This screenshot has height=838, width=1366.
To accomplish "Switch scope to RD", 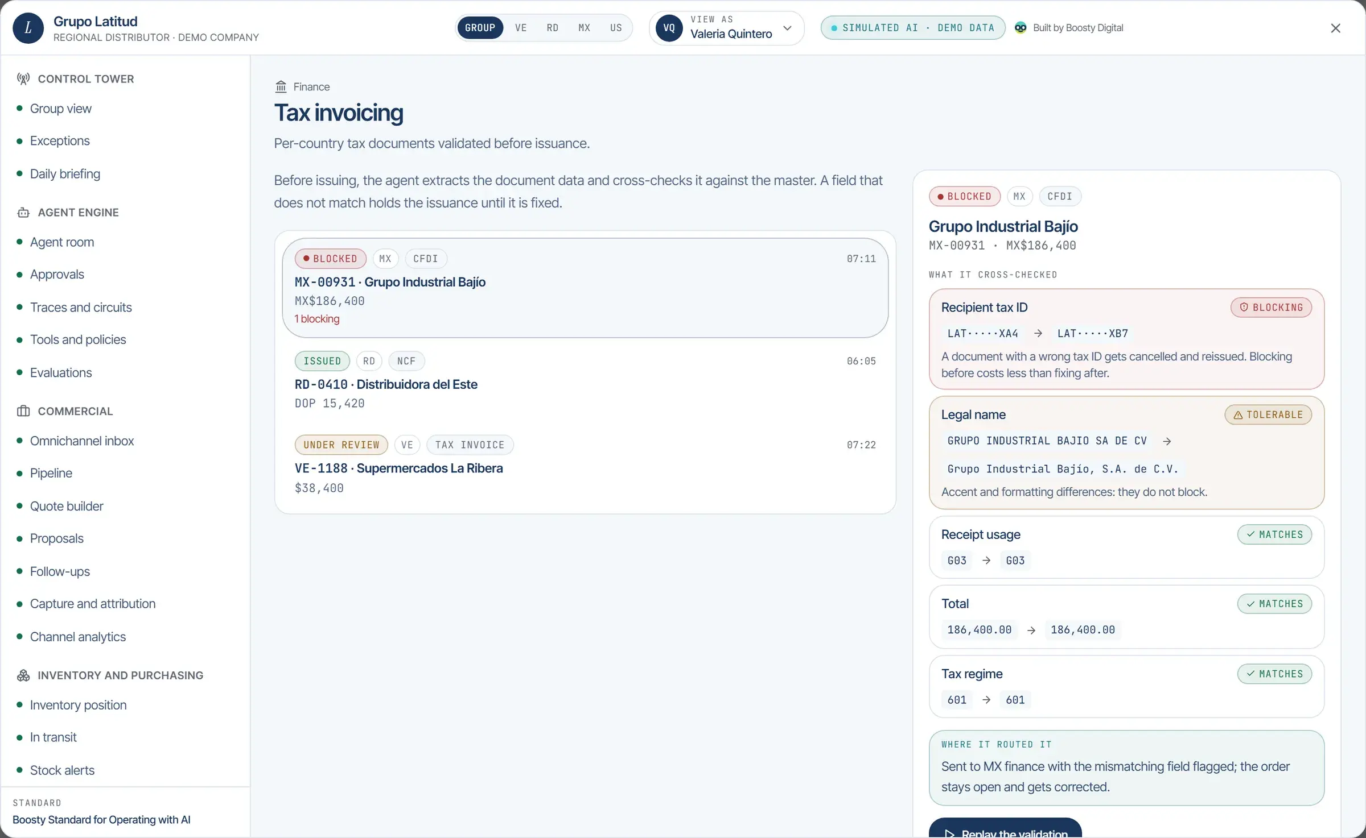I will tap(553, 28).
